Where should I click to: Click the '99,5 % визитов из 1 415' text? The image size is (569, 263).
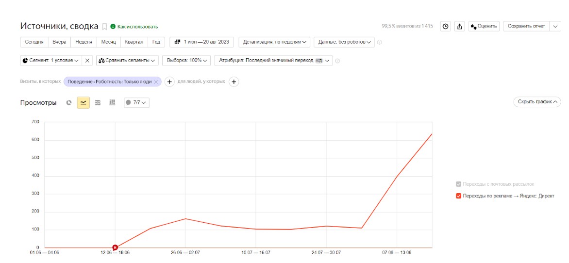pos(407,26)
